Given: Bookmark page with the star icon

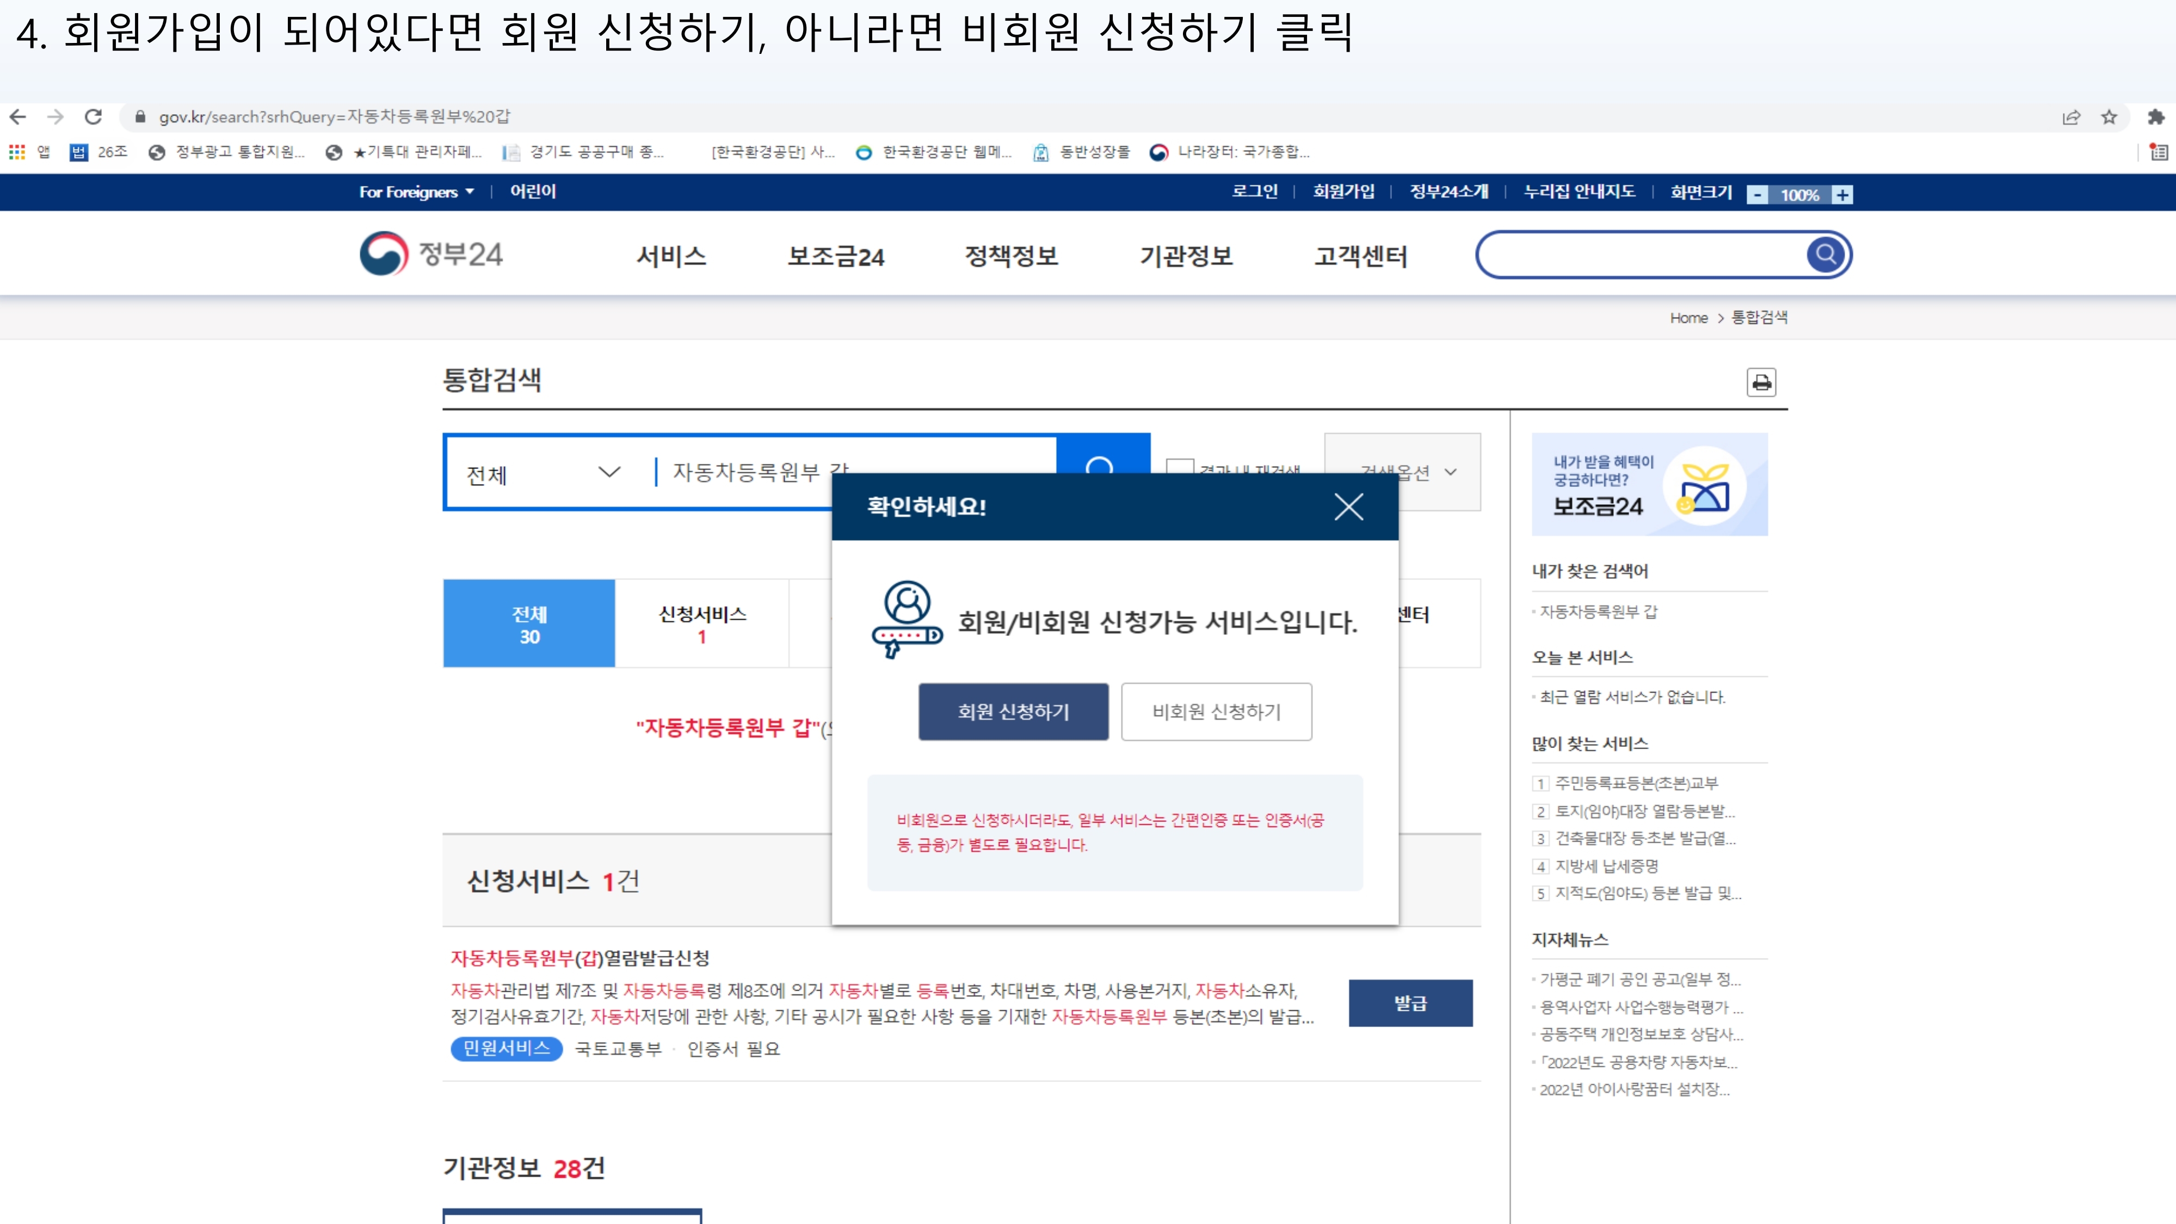Looking at the screenshot, I should coord(2109,118).
